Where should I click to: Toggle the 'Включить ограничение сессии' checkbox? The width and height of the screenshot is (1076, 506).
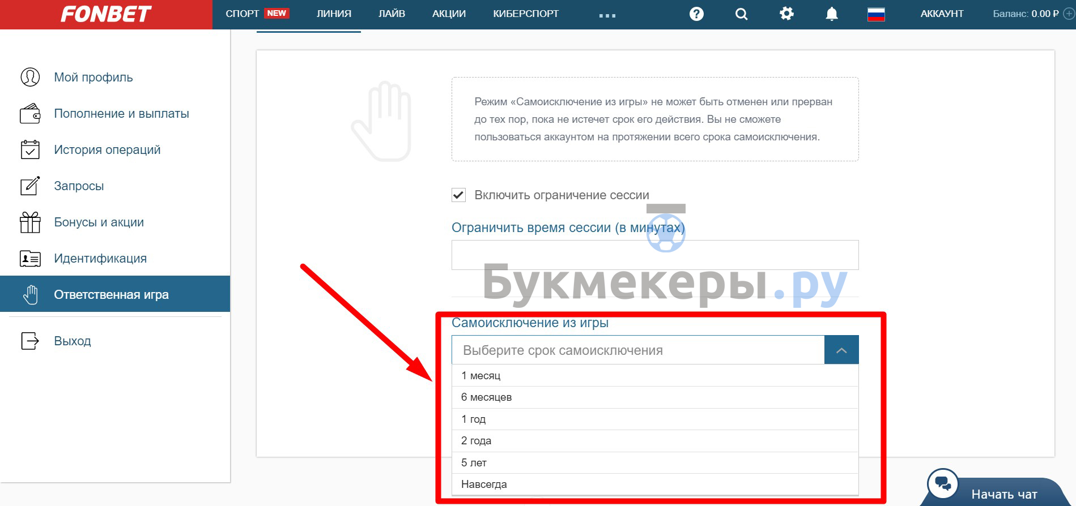[458, 195]
